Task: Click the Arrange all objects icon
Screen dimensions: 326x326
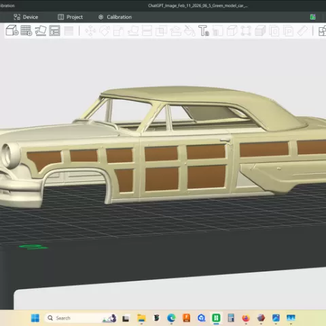Action: click(x=54, y=31)
